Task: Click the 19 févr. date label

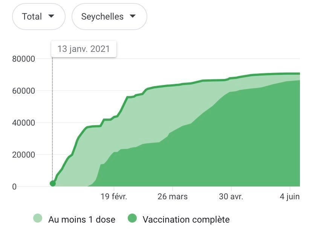Action: (x=114, y=197)
